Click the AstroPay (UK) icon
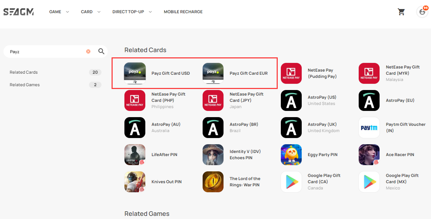The width and height of the screenshot is (431, 219). coord(291,128)
